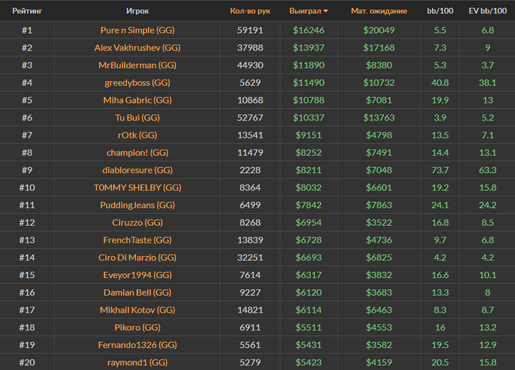Open T0MMY SHELBY (GG) profile
This screenshot has height=370, width=515.
pyautogui.click(x=138, y=188)
